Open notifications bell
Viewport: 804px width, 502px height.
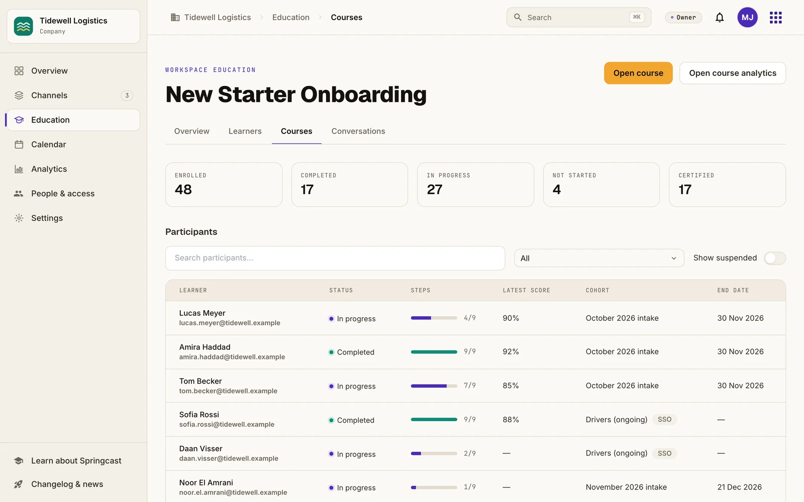click(x=720, y=18)
